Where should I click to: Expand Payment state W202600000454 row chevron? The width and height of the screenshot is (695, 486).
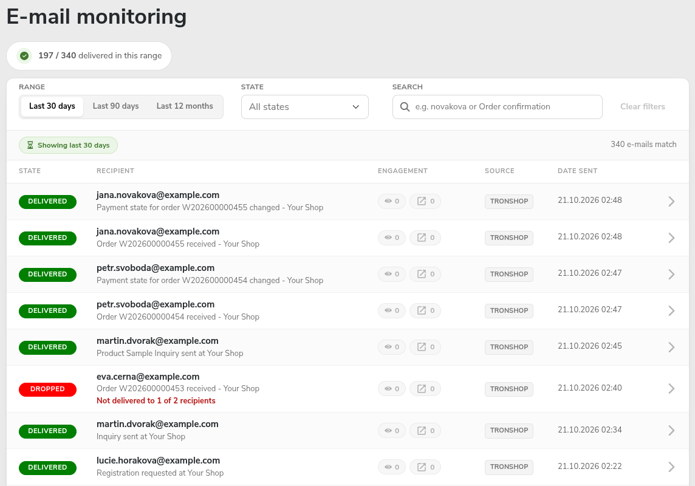click(671, 274)
